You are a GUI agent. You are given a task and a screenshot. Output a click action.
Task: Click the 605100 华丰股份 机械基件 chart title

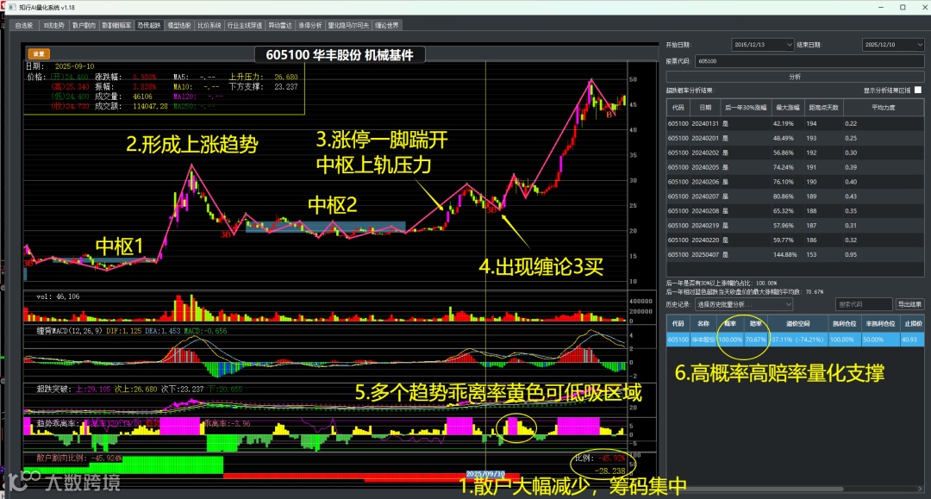(340, 54)
